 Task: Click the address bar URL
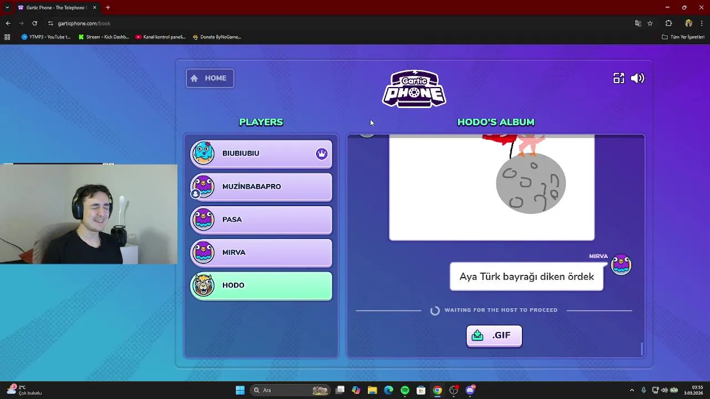coord(84,23)
